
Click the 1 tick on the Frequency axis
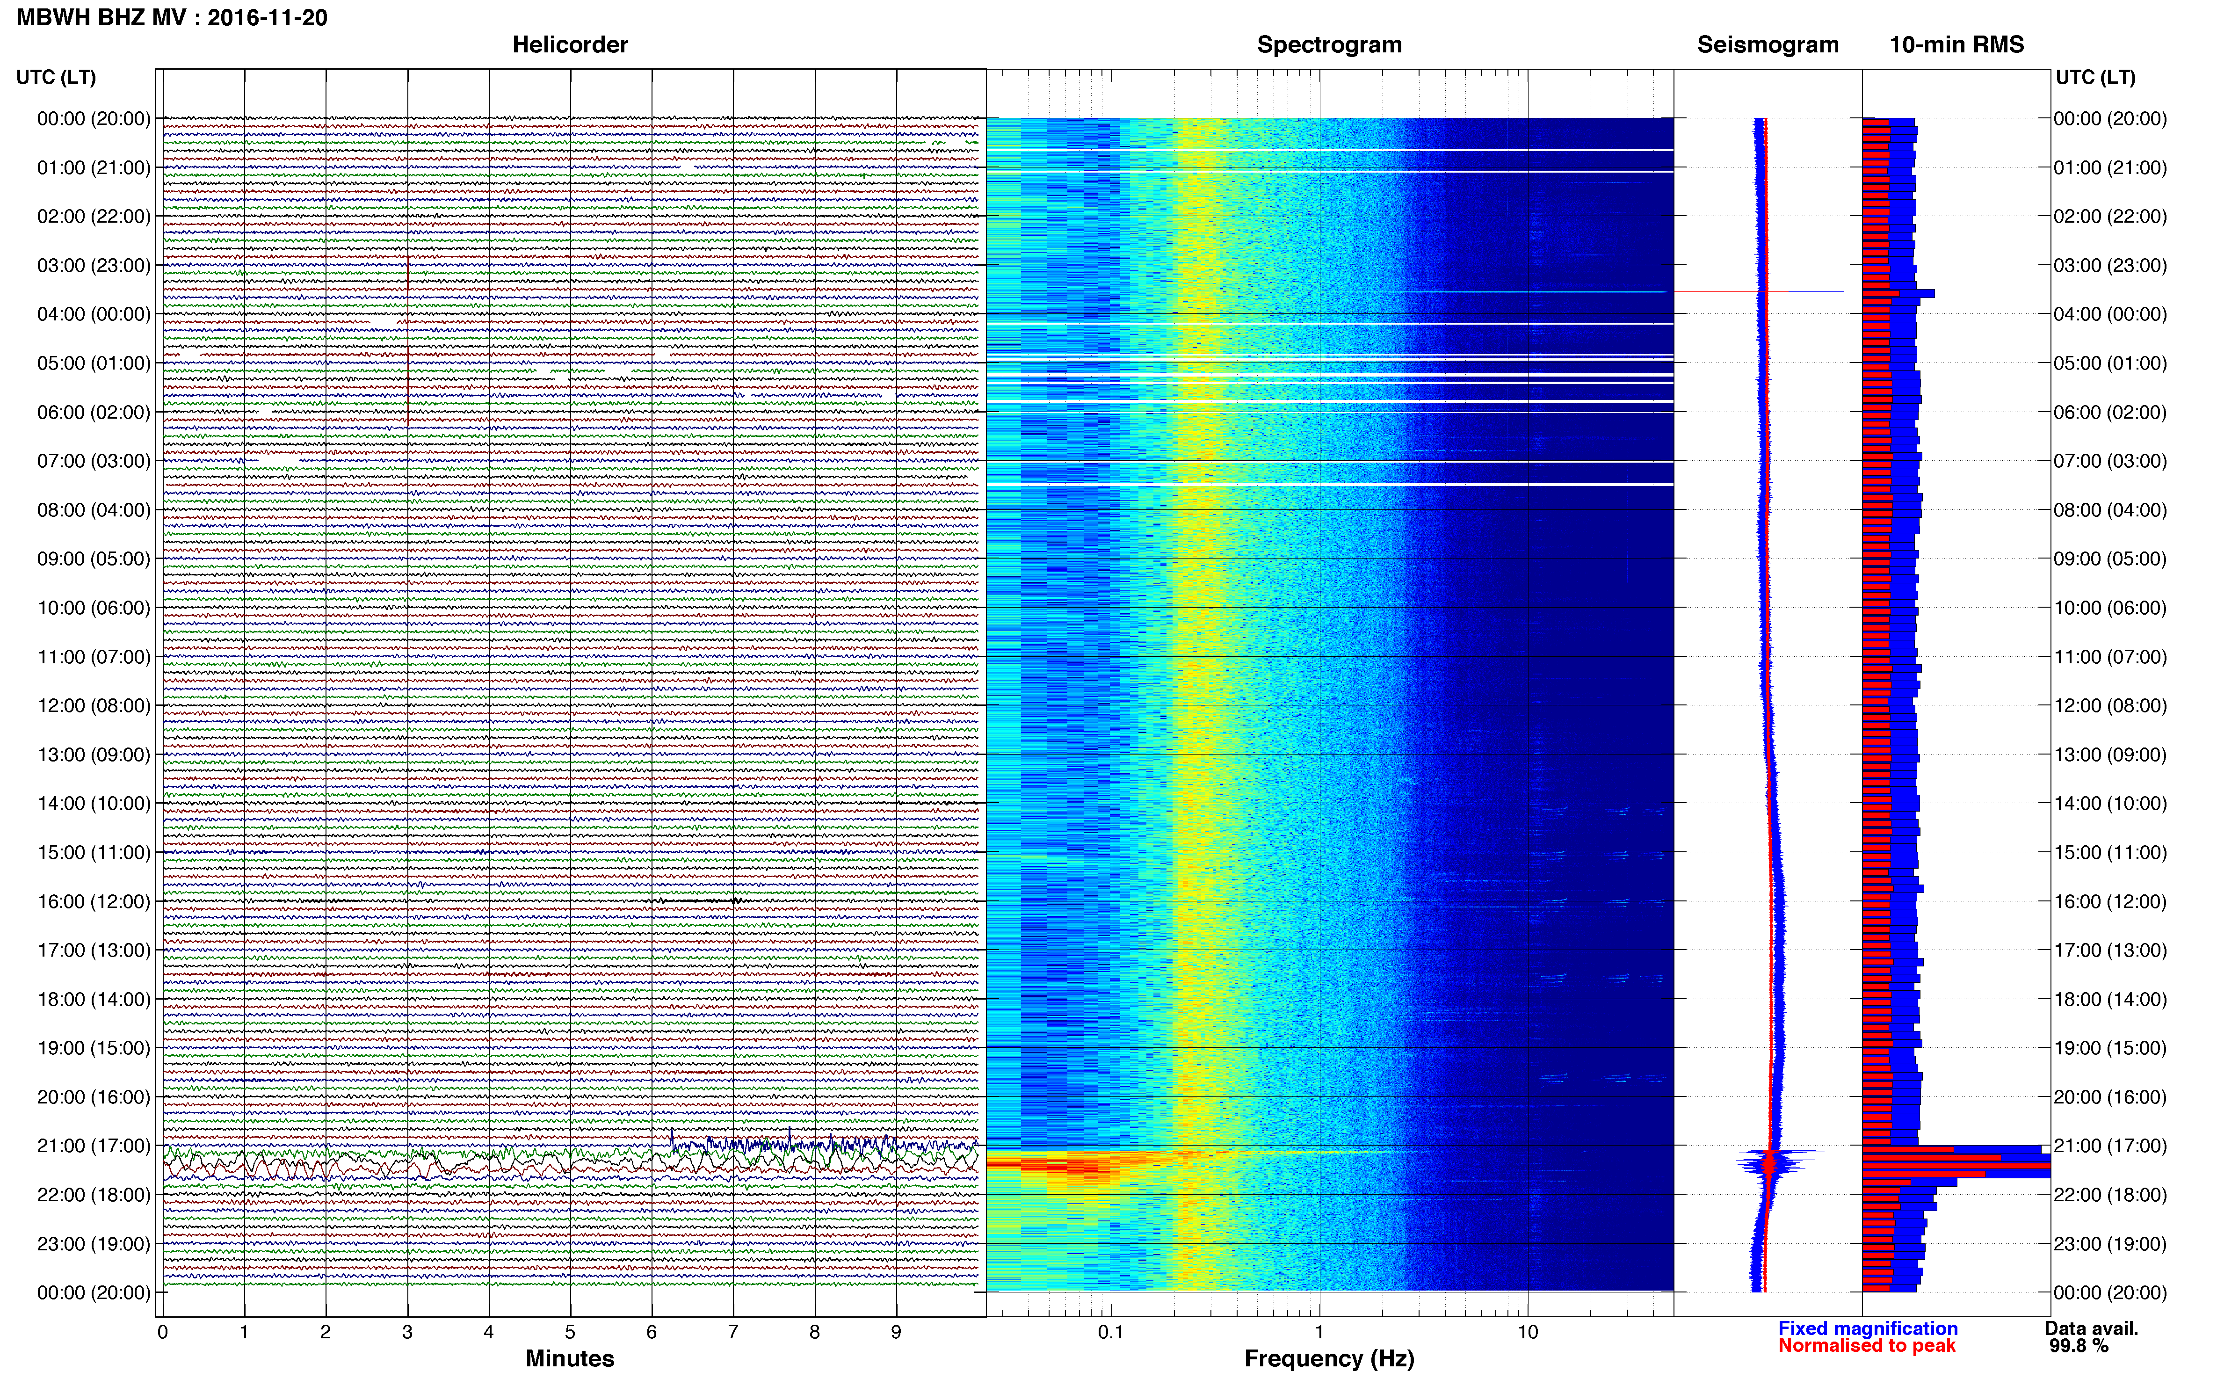point(1319,1333)
